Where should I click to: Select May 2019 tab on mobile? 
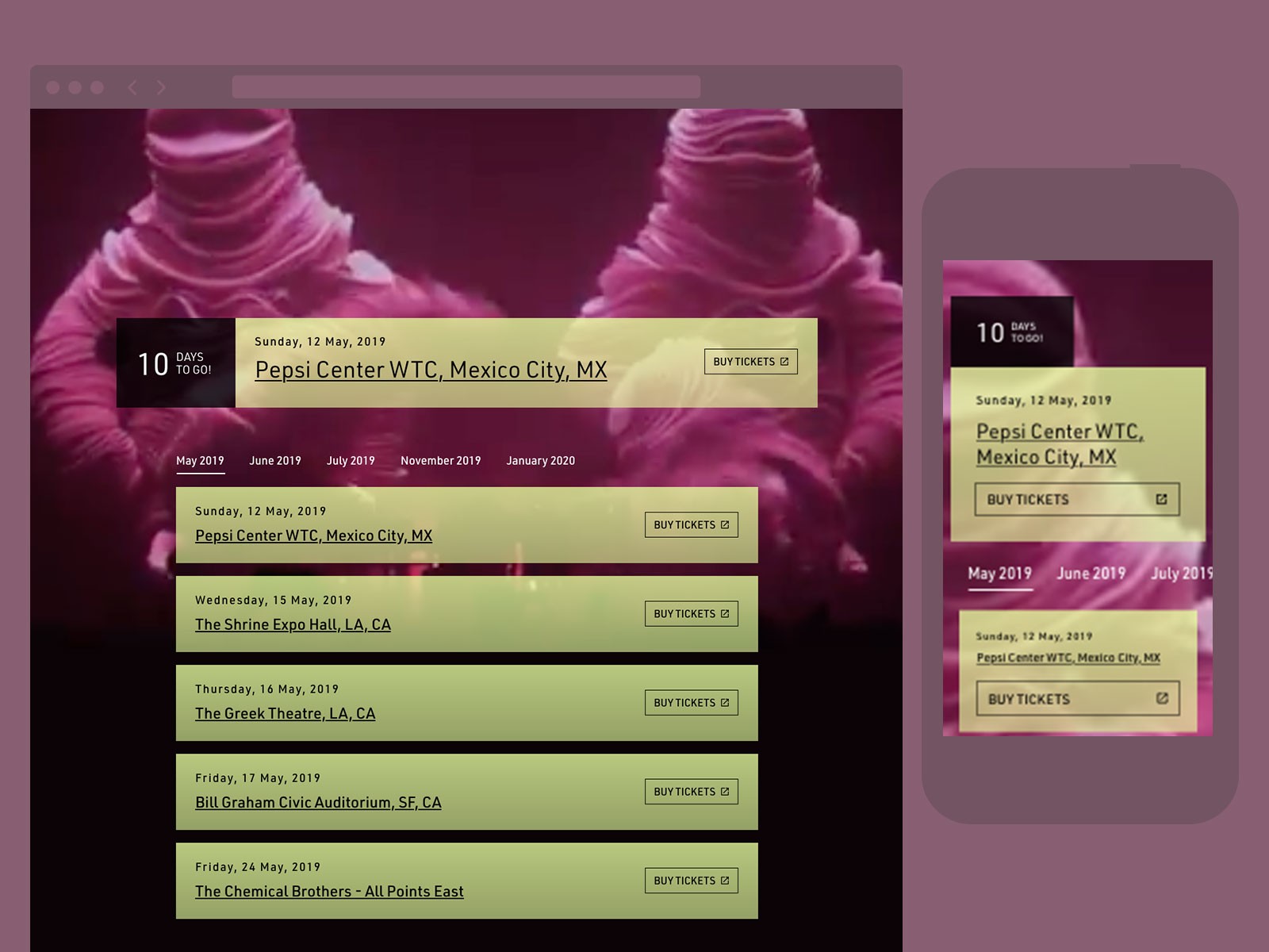pos(1000,574)
